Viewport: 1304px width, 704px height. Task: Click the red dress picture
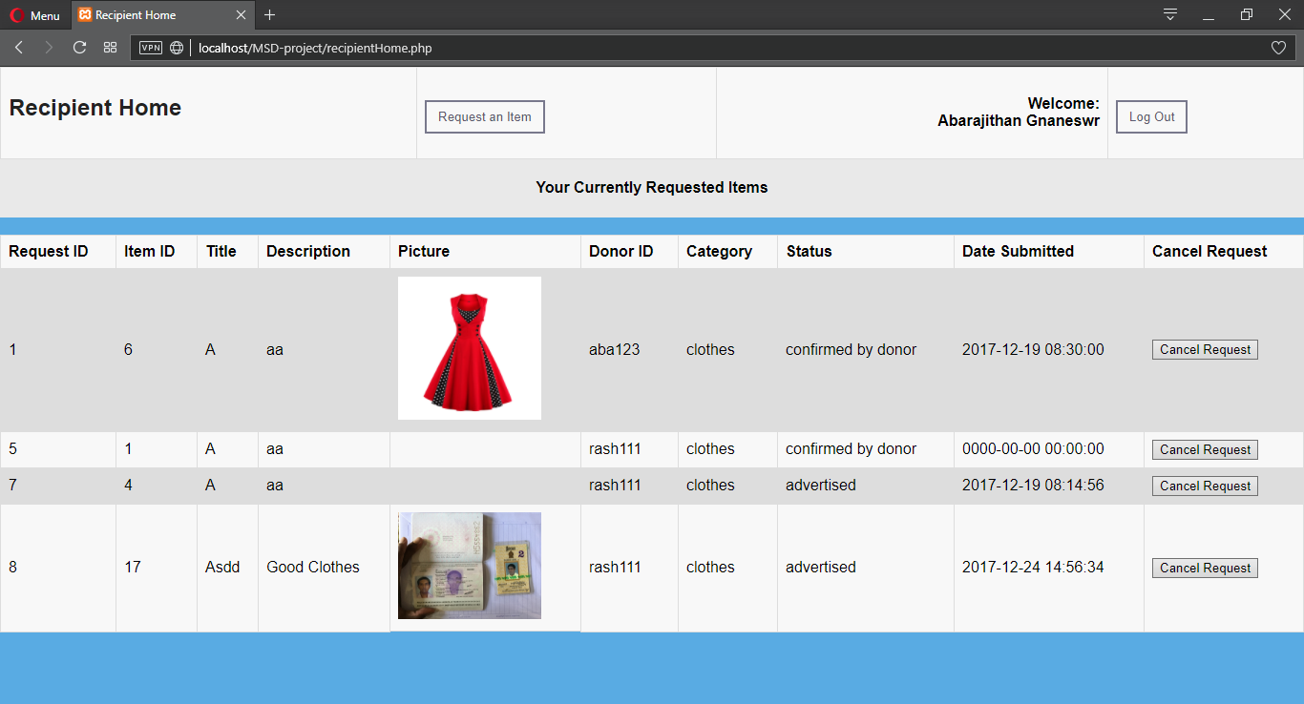click(469, 348)
